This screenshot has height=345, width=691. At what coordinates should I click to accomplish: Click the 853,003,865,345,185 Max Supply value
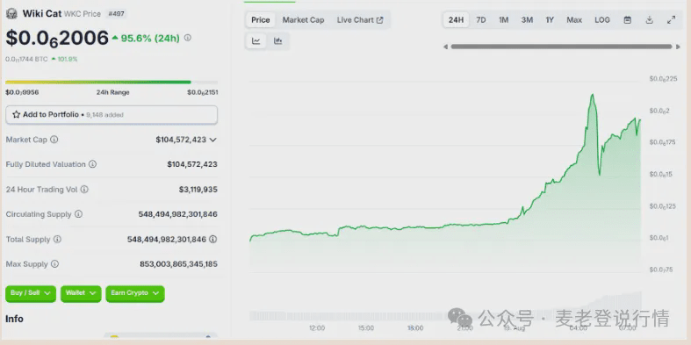(178, 264)
